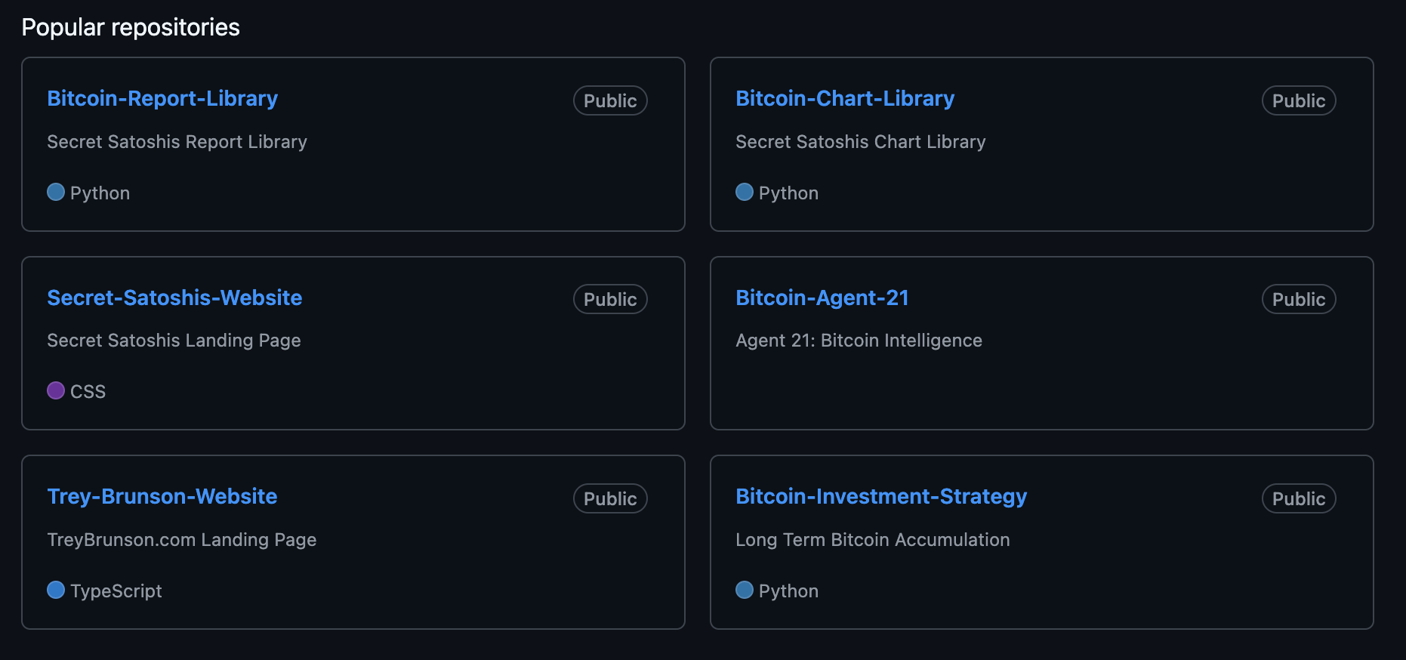Open Secret-Satoshis-Website repository
This screenshot has width=1406, height=660.
174,298
